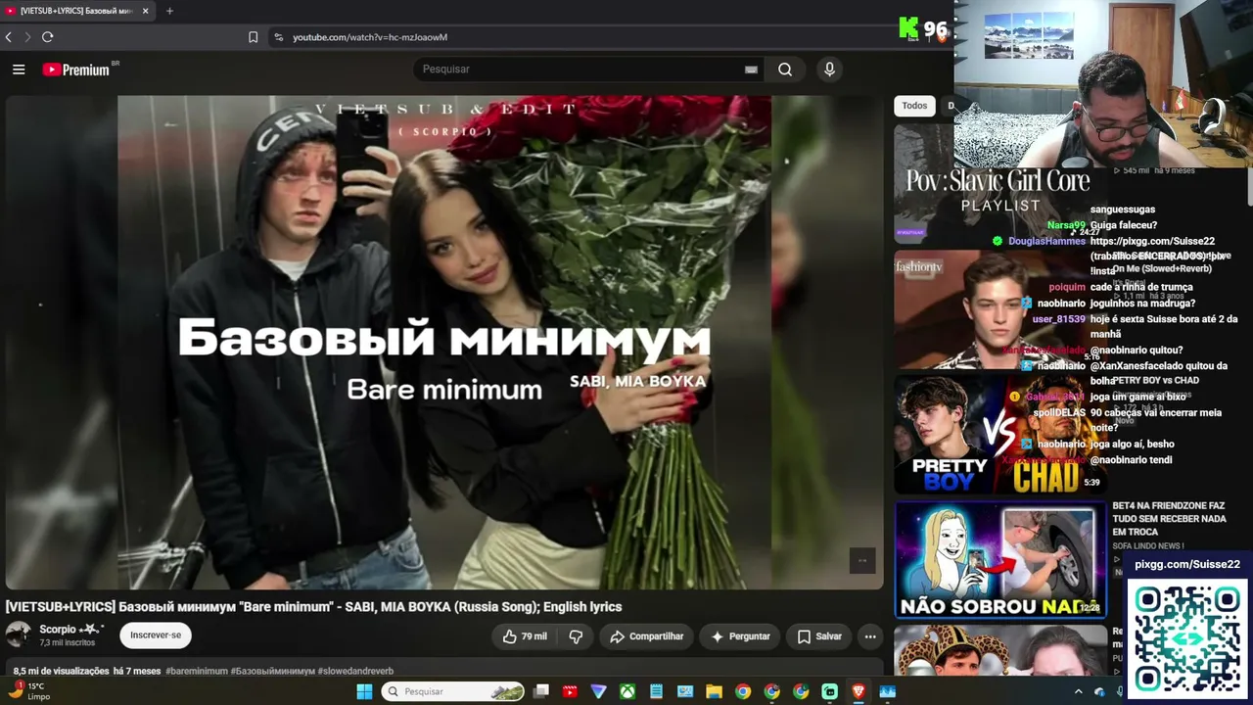Screen dimensions: 1253x705
Task: Open the fashiontv recommended video thumbnail
Action: (x=999, y=309)
